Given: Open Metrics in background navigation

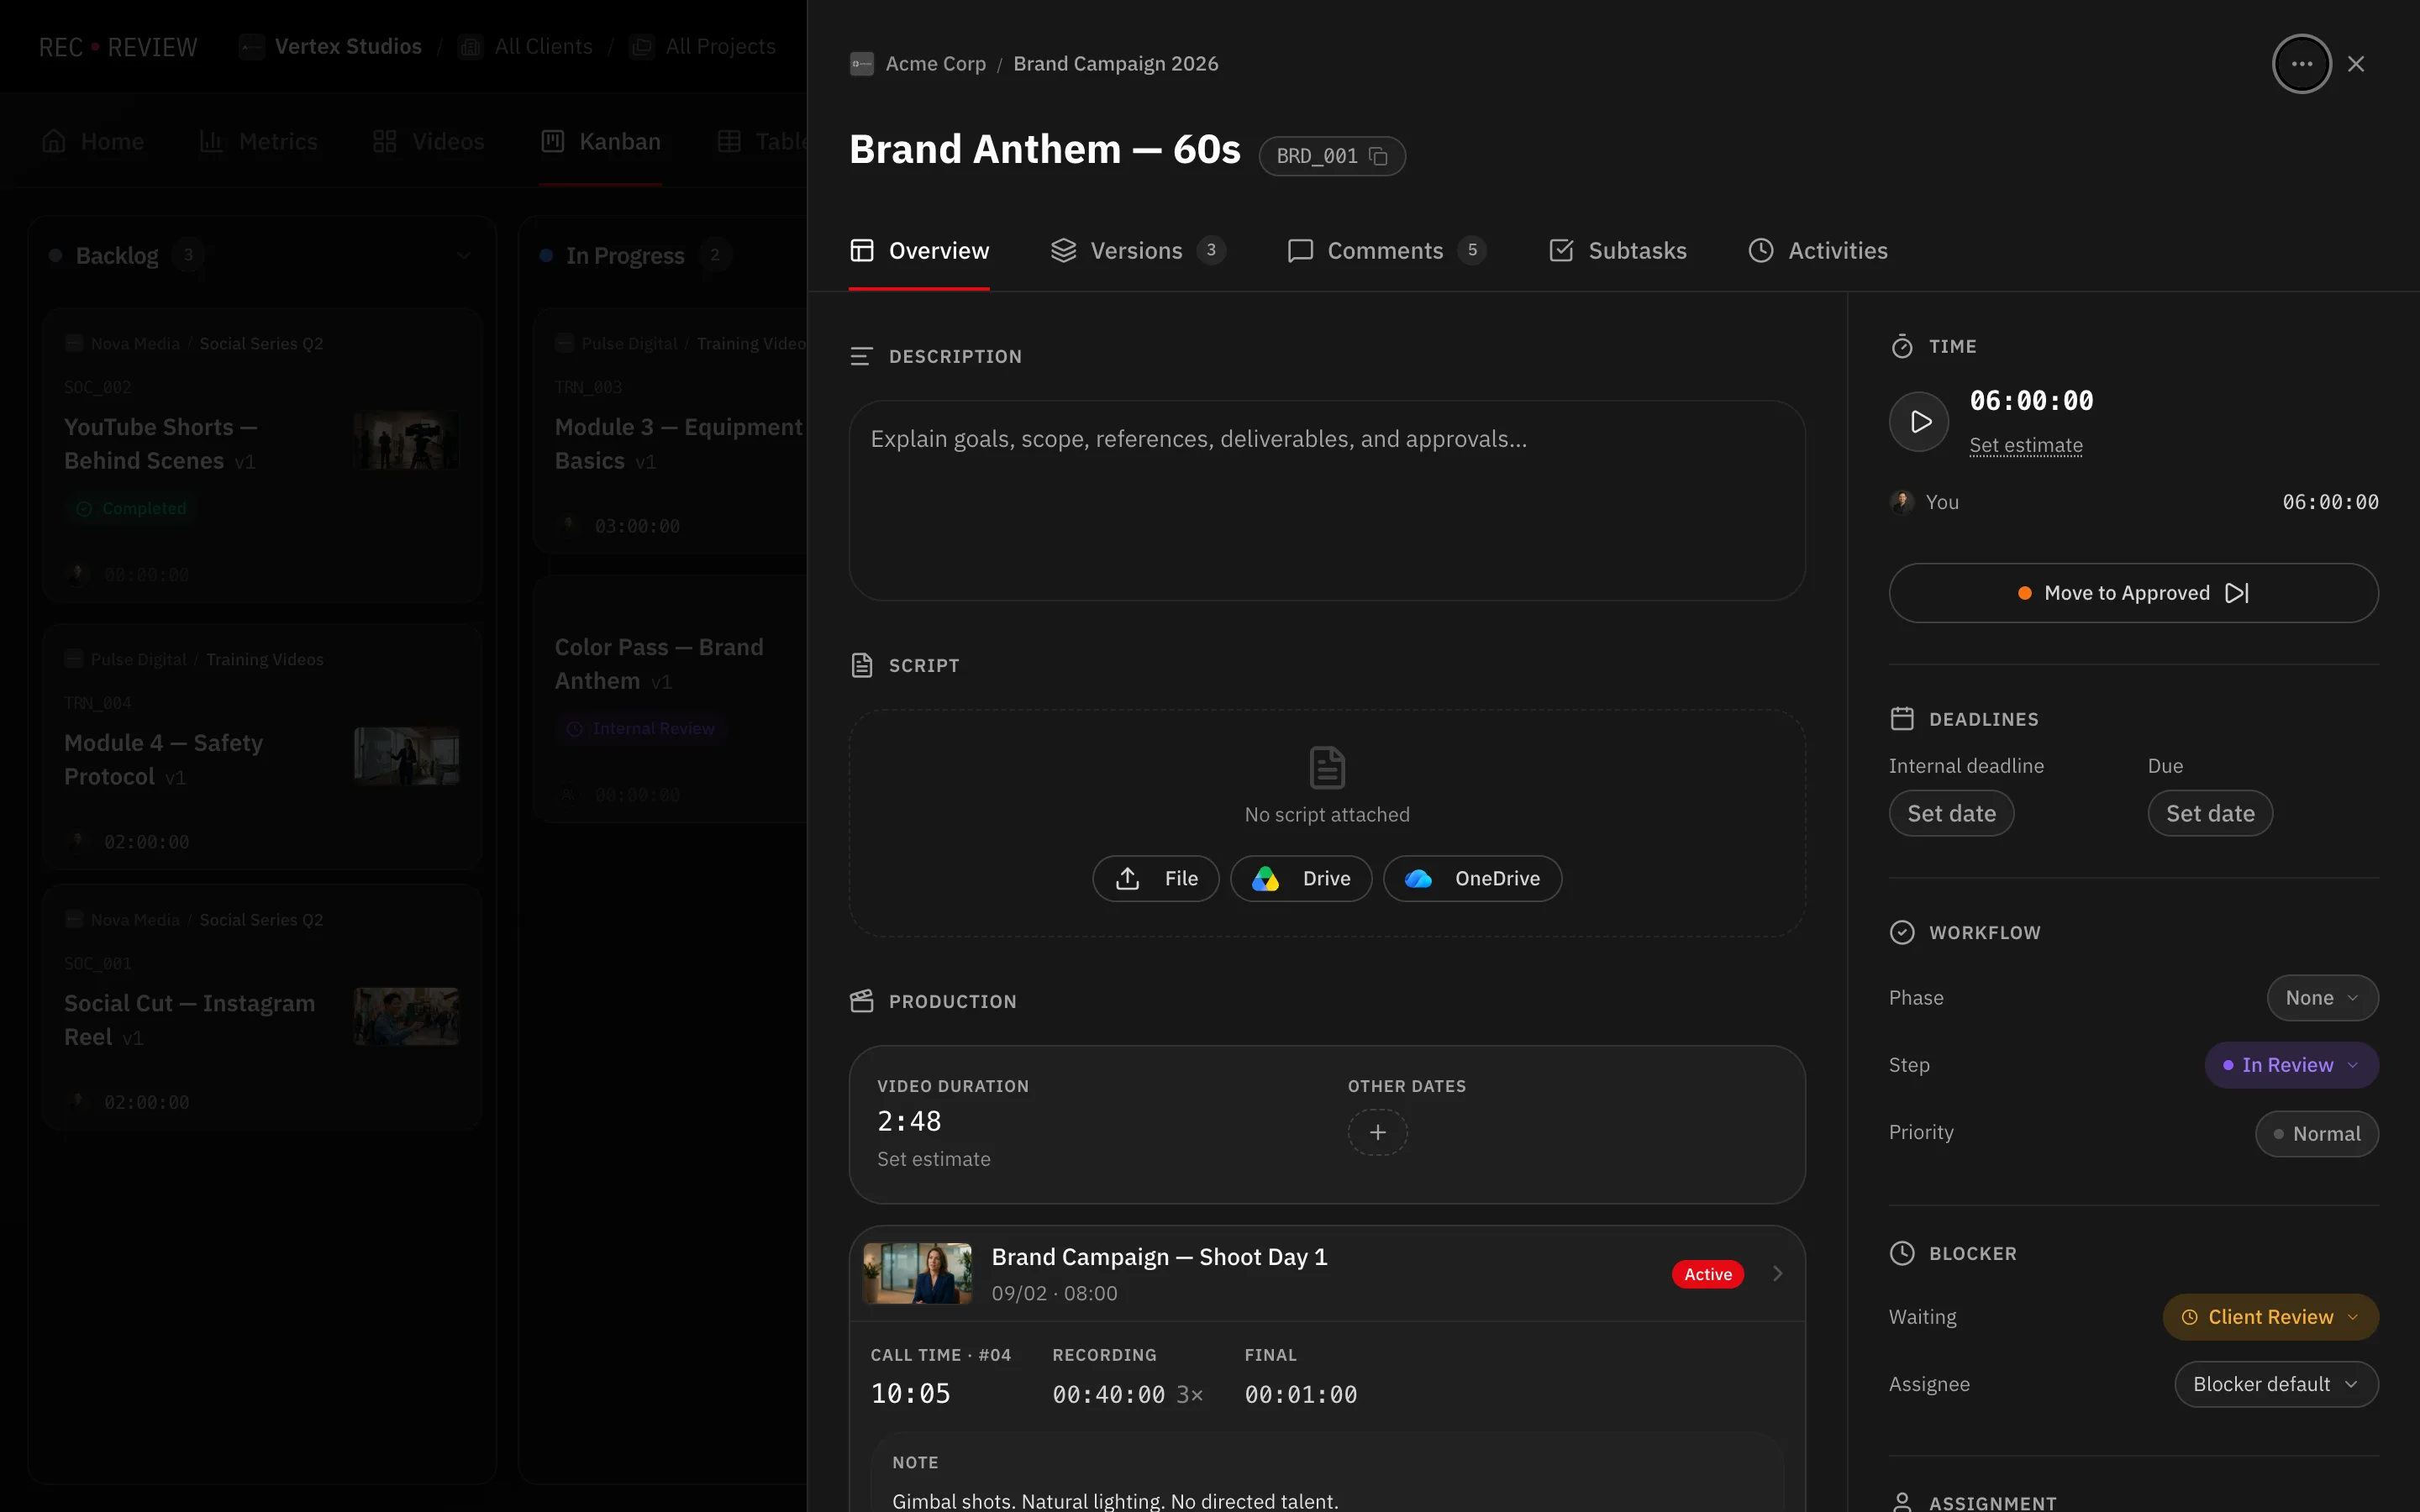Looking at the screenshot, I should tap(258, 142).
